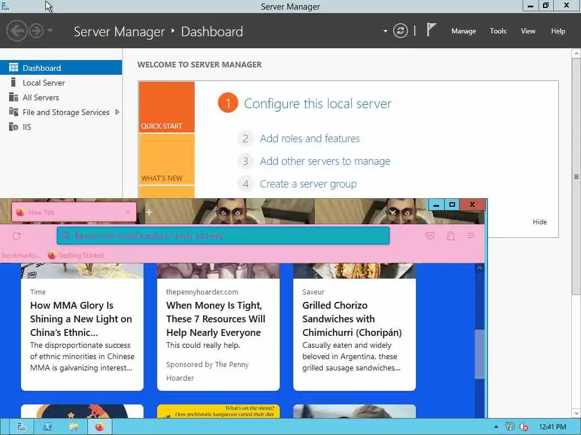The width and height of the screenshot is (581, 435).
Task: Click Firefox icon in the taskbar
Action: point(99,427)
